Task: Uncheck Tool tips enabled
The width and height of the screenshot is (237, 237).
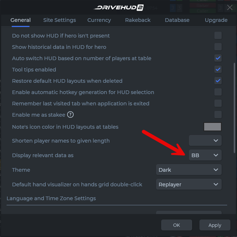Action: coord(218,69)
